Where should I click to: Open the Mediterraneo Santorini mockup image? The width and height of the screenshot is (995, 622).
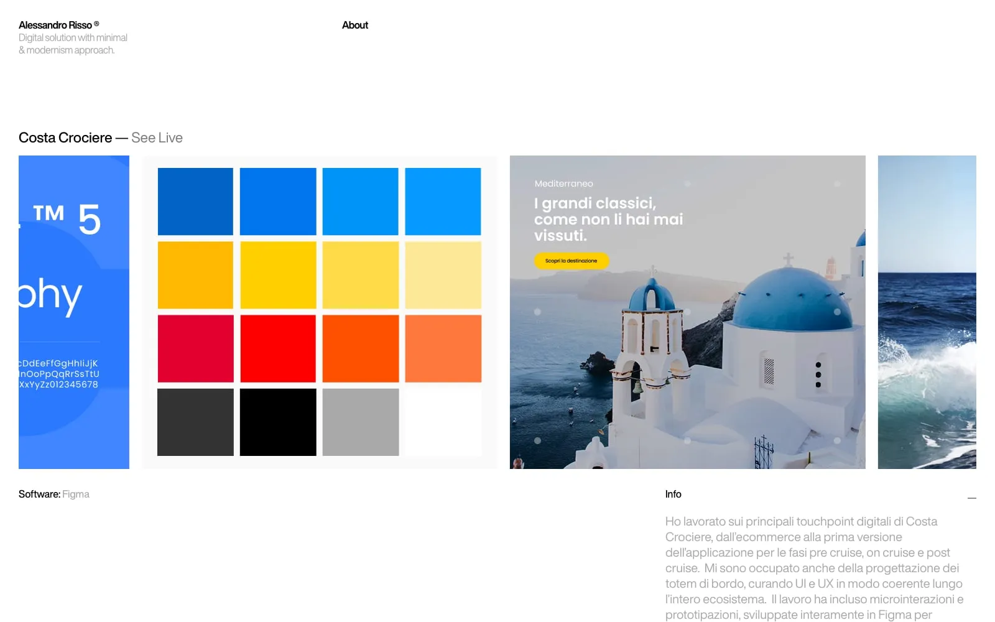(x=688, y=312)
